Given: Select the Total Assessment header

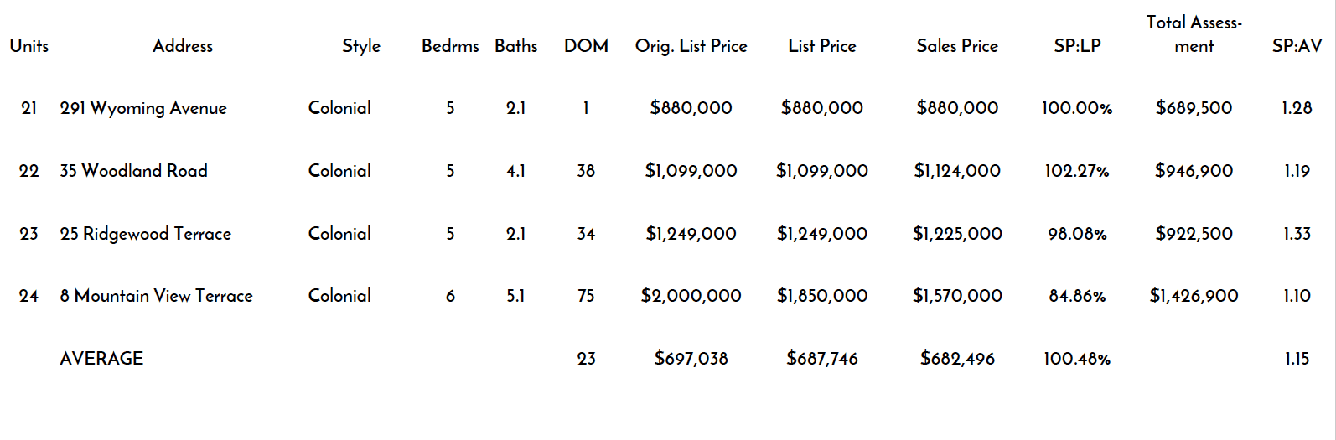Looking at the screenshot, I should (1194, 34).
